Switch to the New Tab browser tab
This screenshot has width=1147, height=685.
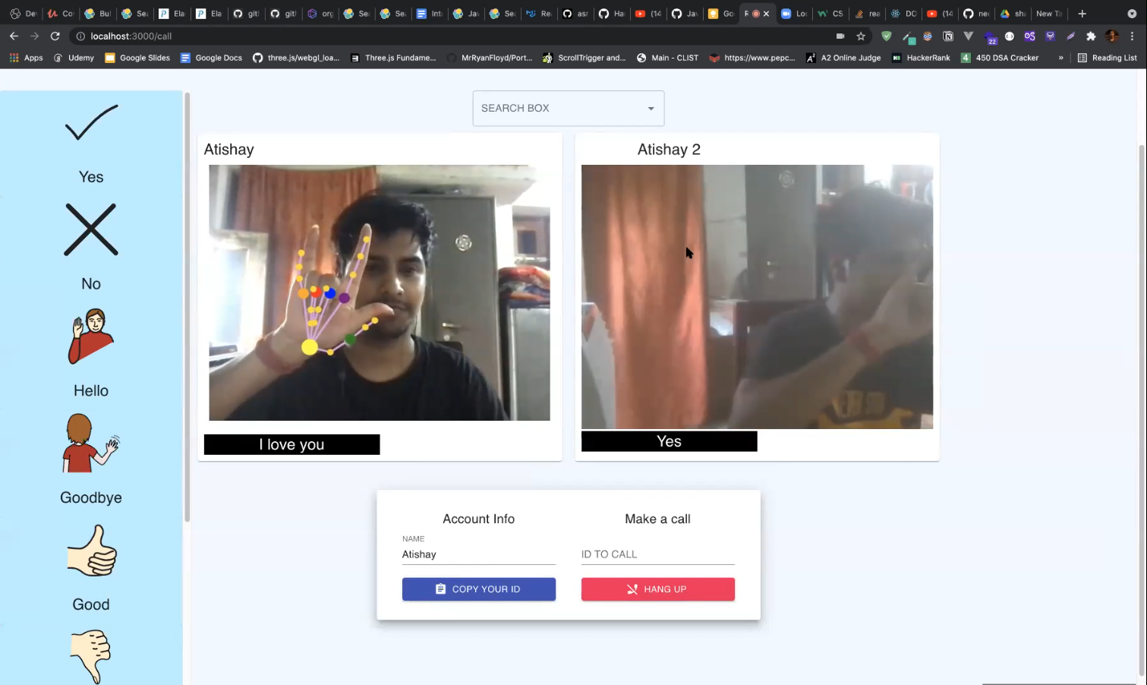(x=1049, y=14)
